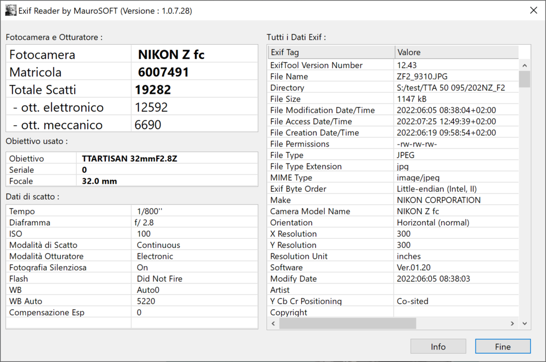Select Modalità di Scatto value Continuous

158,245
